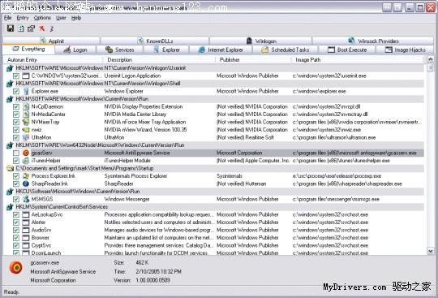Sort by Publisher column header

(x=253, y=60)
